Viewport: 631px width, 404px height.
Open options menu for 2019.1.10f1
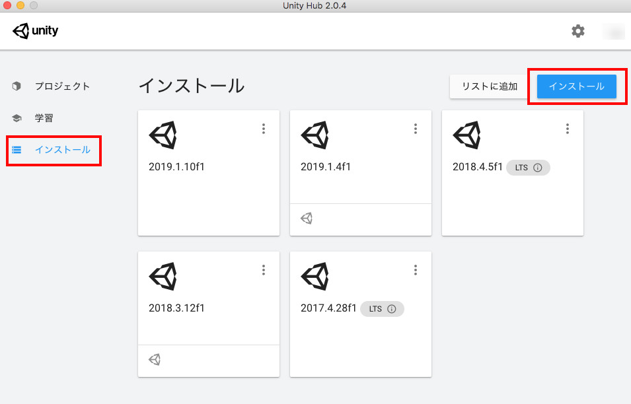coord(264,129)
